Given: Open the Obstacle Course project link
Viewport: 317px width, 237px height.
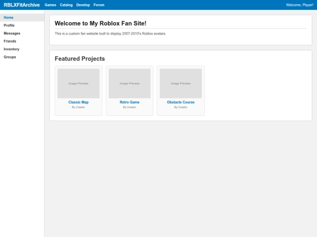Looking at the screenshot, I should [x=181, y=102].
